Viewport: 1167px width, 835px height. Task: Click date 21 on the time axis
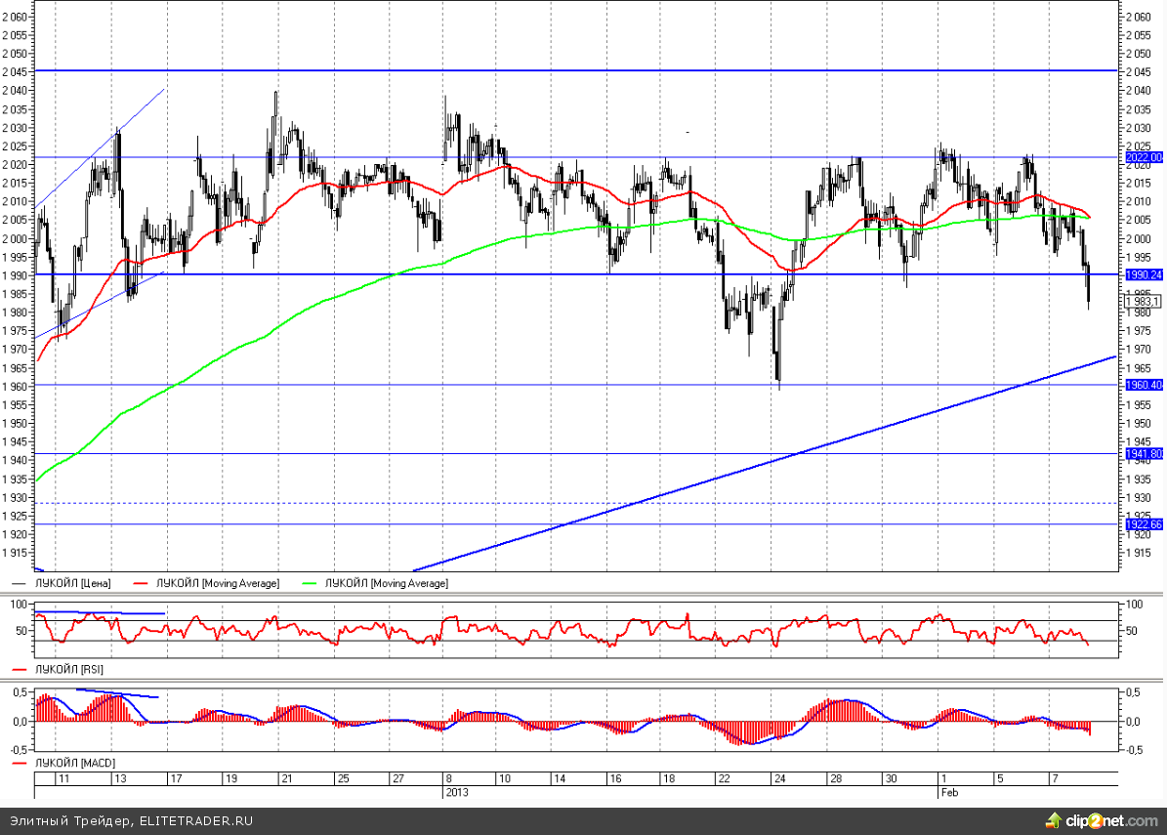click(x=286, y=779)
